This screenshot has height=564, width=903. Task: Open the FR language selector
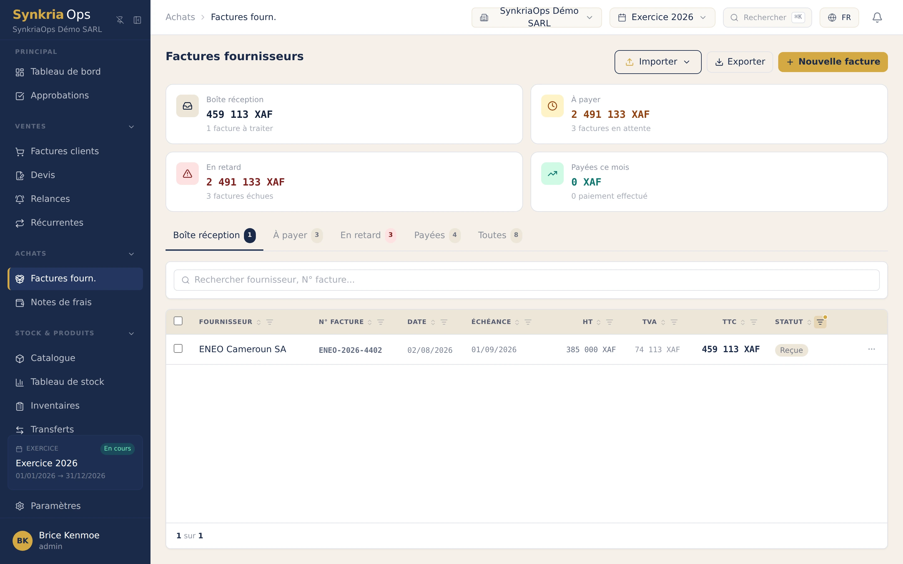839,18
